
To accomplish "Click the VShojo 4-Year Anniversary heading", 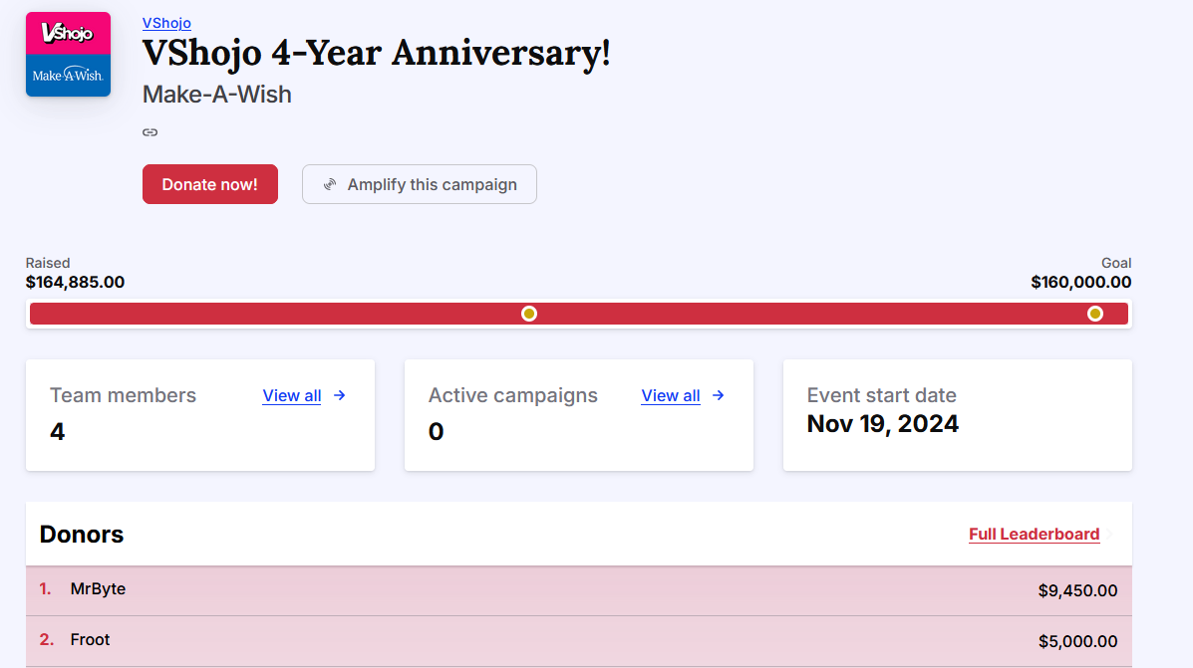I will 376,53.
